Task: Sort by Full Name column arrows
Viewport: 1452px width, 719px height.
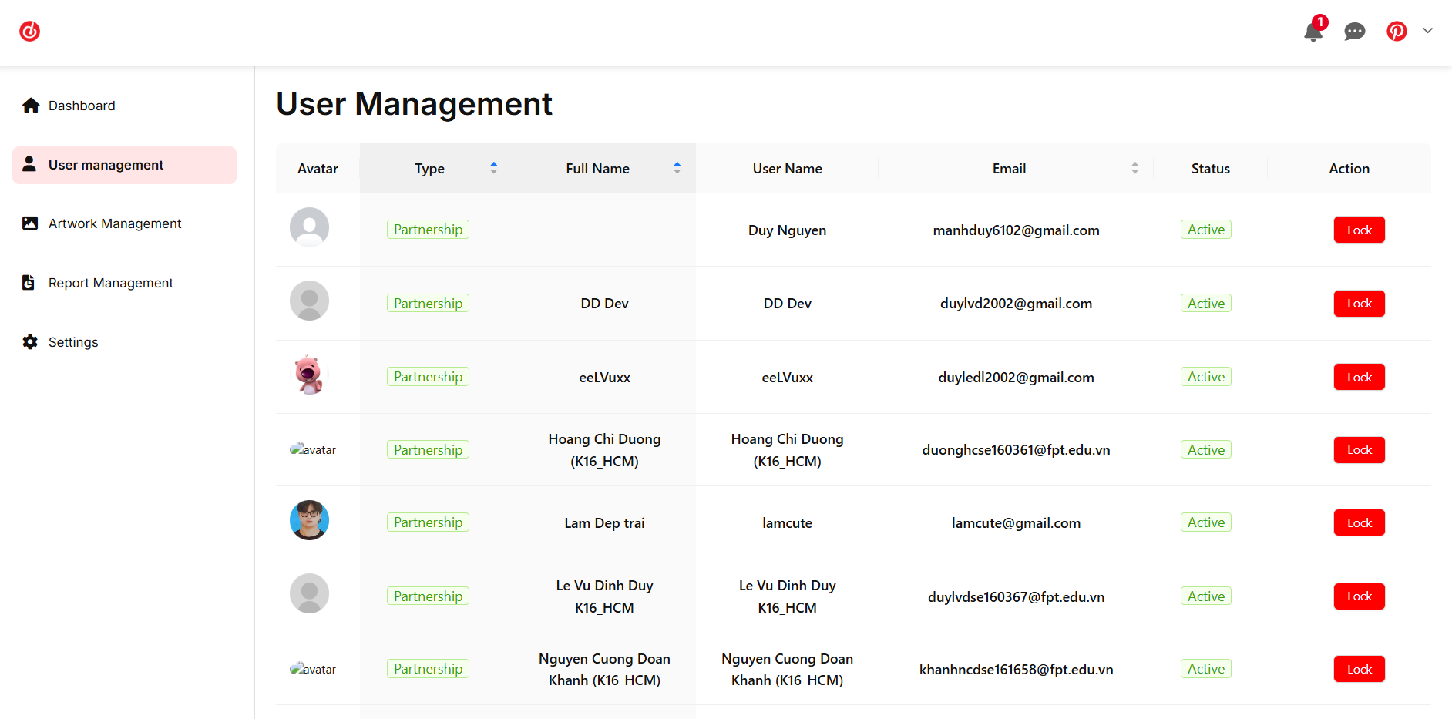Action: [x=677, y=168]
